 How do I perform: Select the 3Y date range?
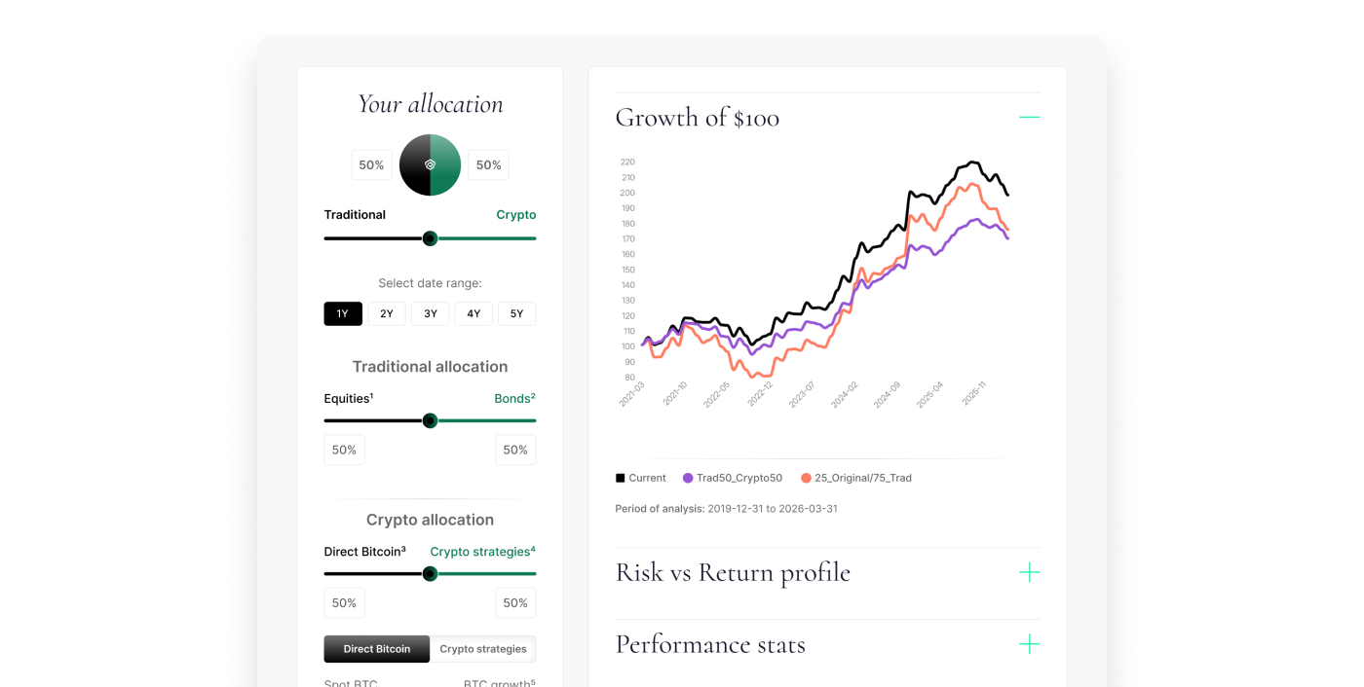point(430,313)
